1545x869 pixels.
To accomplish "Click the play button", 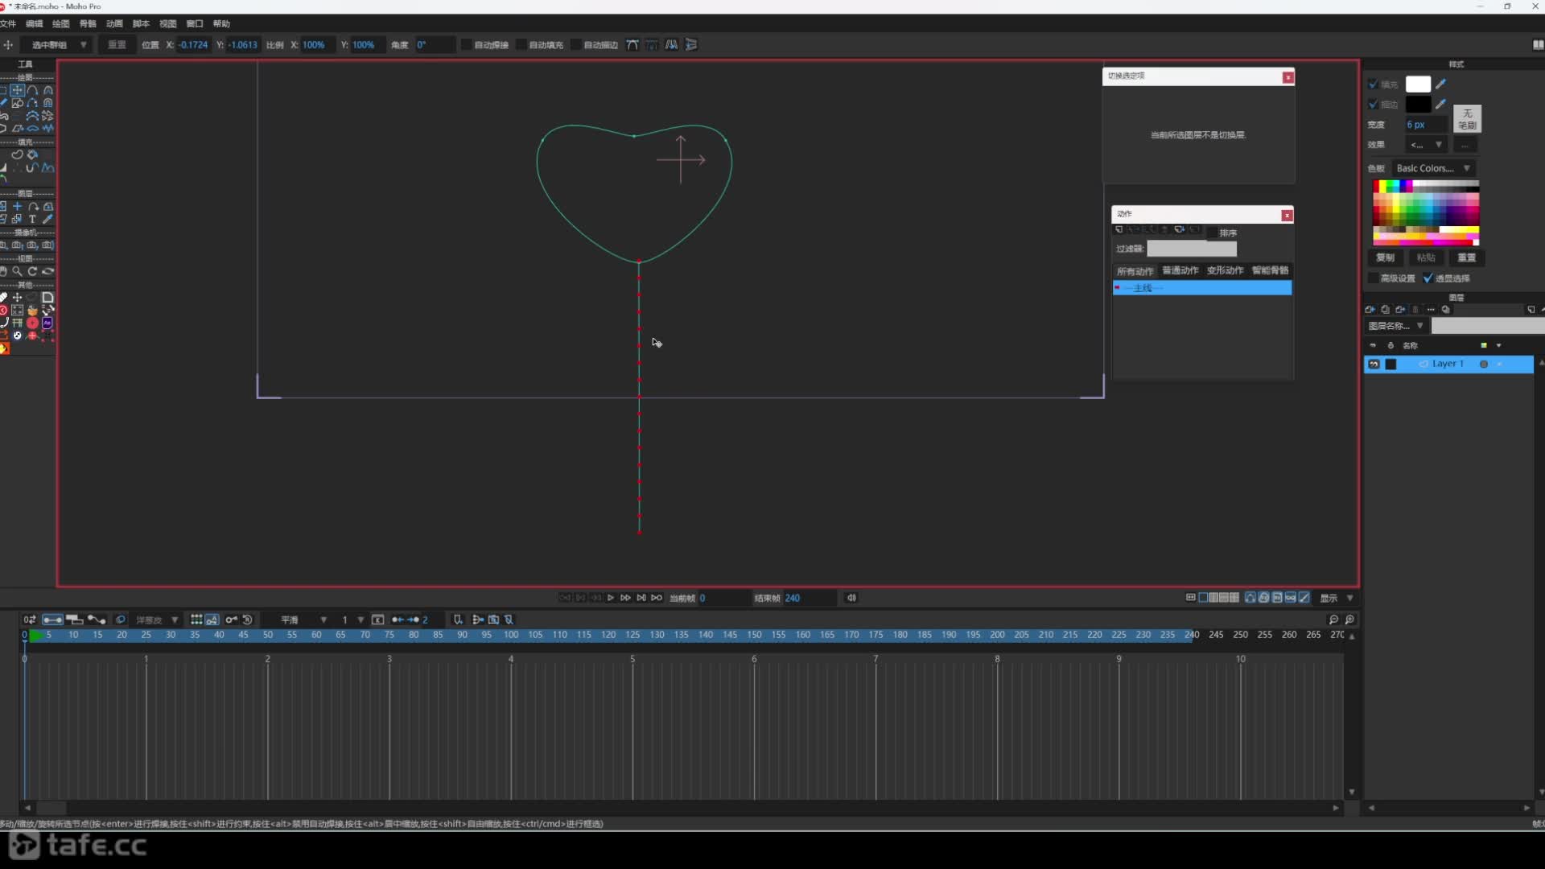I will click(611, 598).
